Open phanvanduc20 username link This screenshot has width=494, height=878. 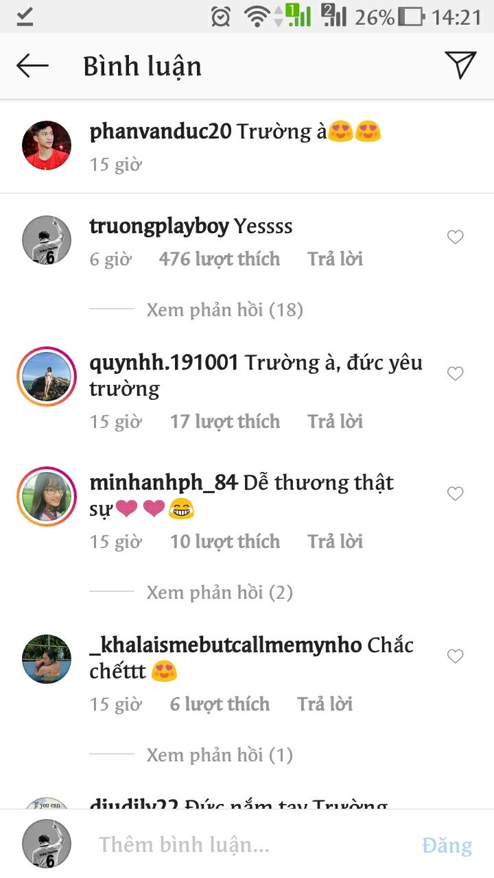[x=161, y=132]
